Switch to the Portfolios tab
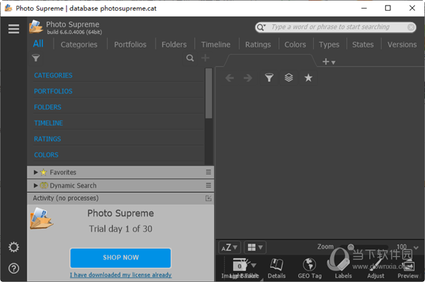 coord(130,45)
